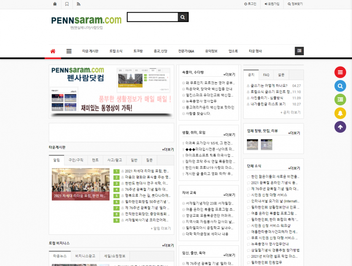Click the bookmark icon in top bar

(x=67, y=4)
